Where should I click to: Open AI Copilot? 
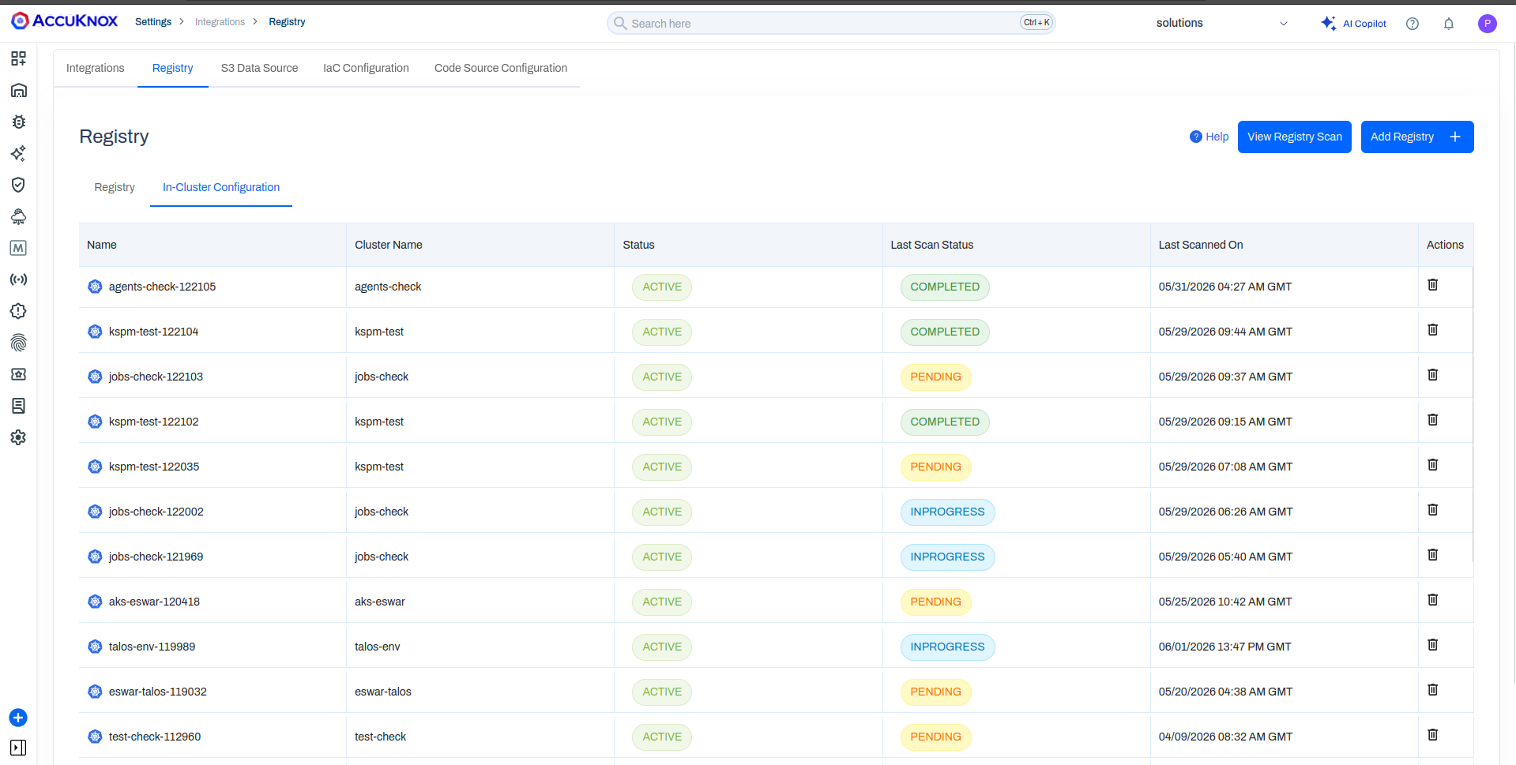(1354, 24)
